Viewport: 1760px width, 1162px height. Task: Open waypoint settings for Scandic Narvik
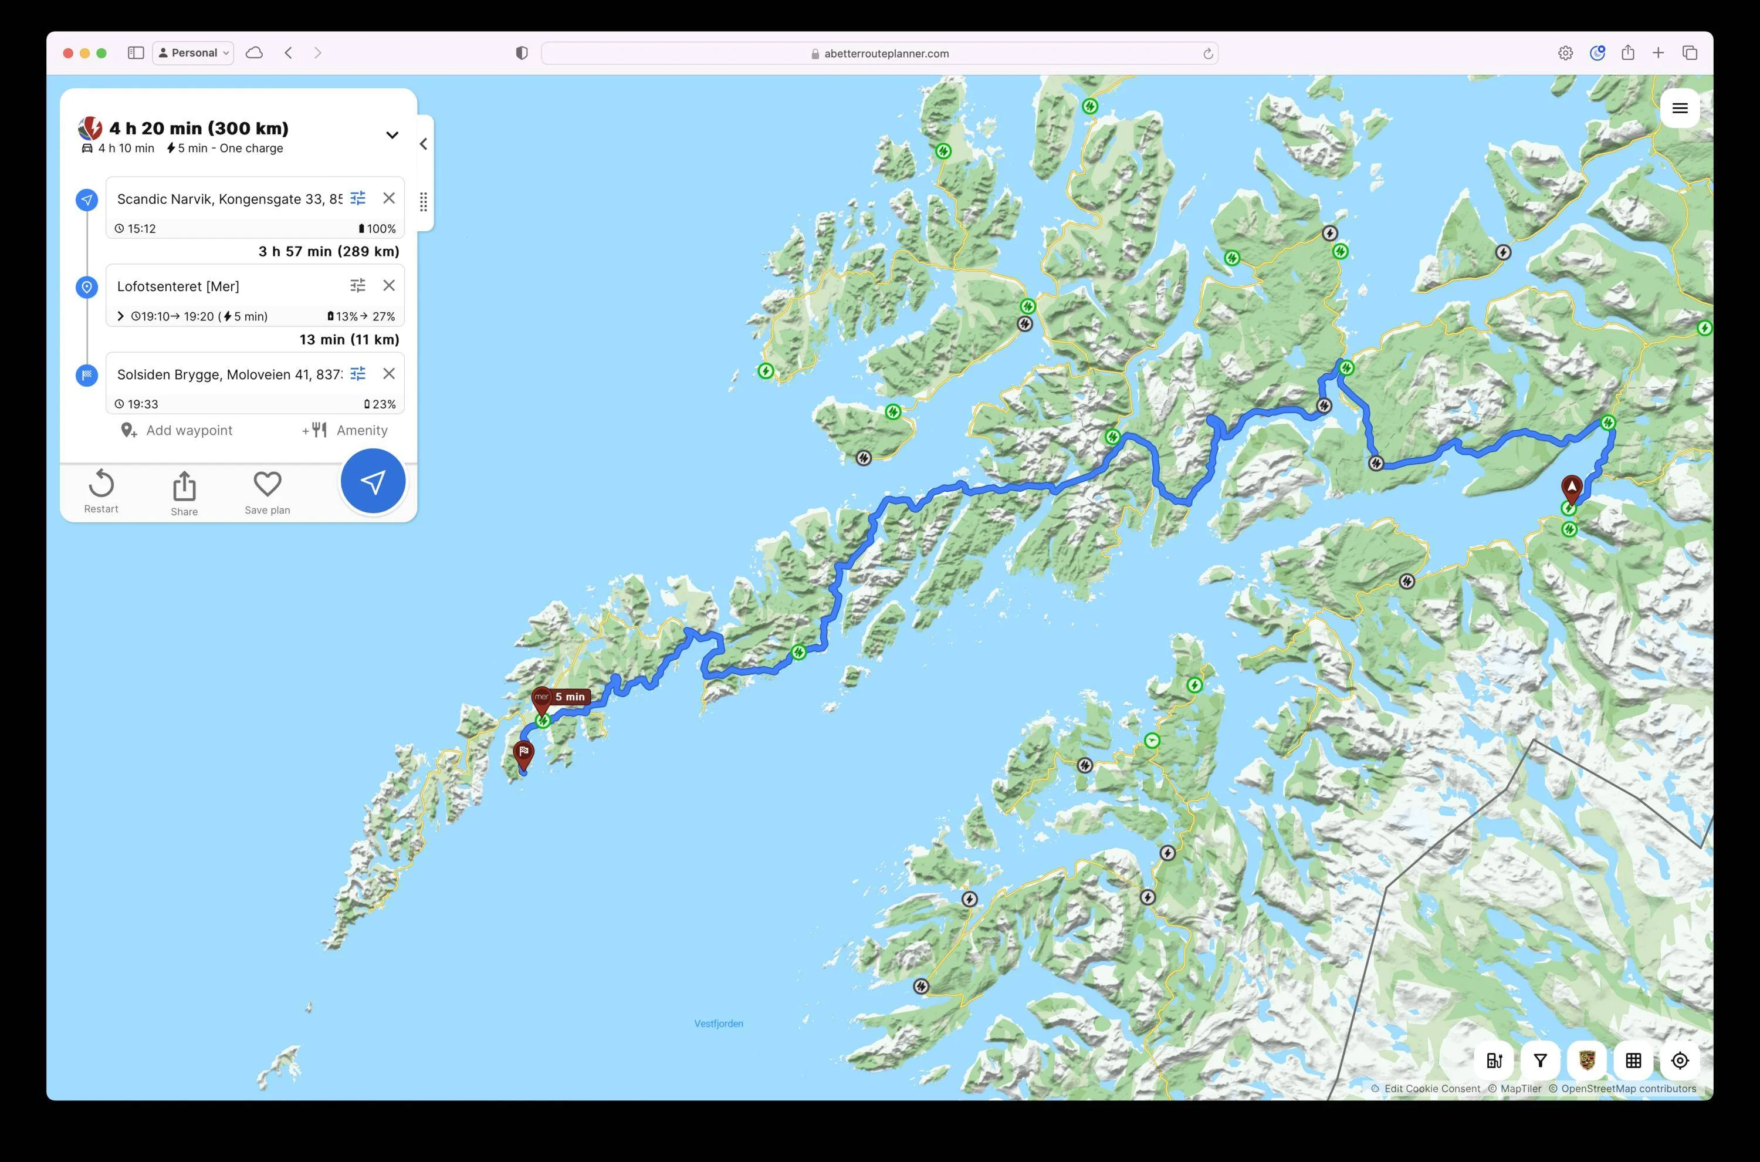358,198
